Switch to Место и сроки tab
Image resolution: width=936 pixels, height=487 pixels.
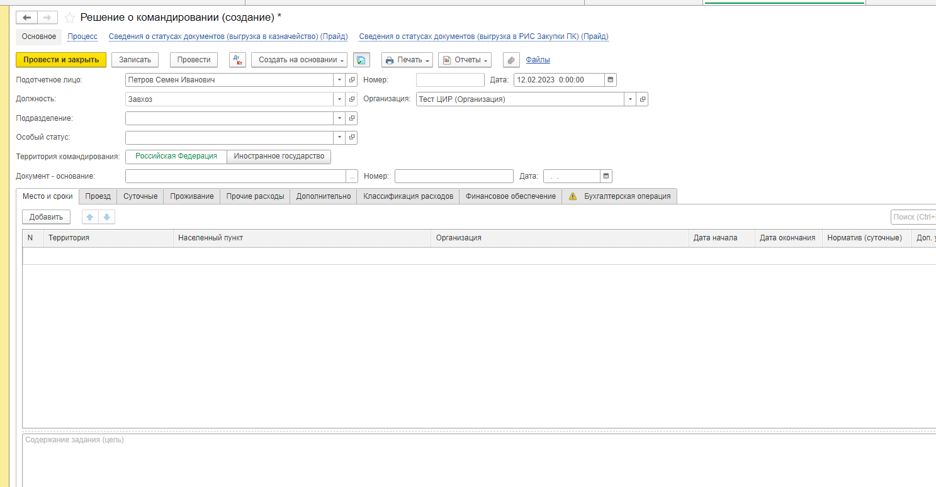pos(48,196)
